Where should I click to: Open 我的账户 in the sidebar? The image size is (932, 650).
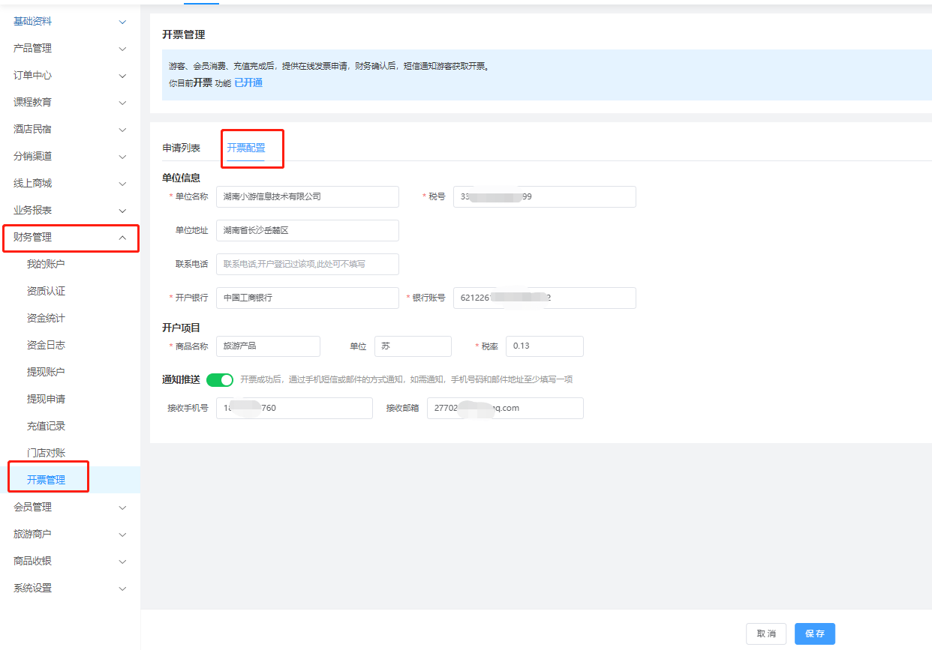click(47, 265)
